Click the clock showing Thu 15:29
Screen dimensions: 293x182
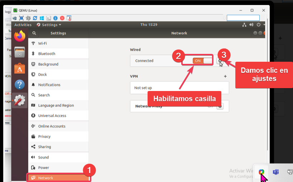coord(149,25)
